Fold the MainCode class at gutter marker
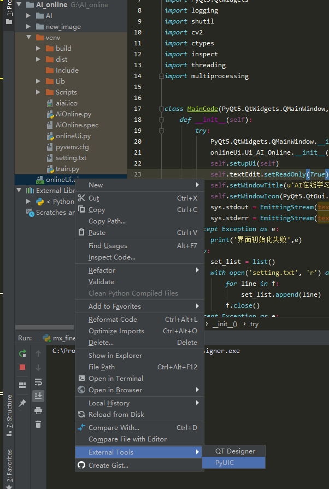 pos(161,109)
